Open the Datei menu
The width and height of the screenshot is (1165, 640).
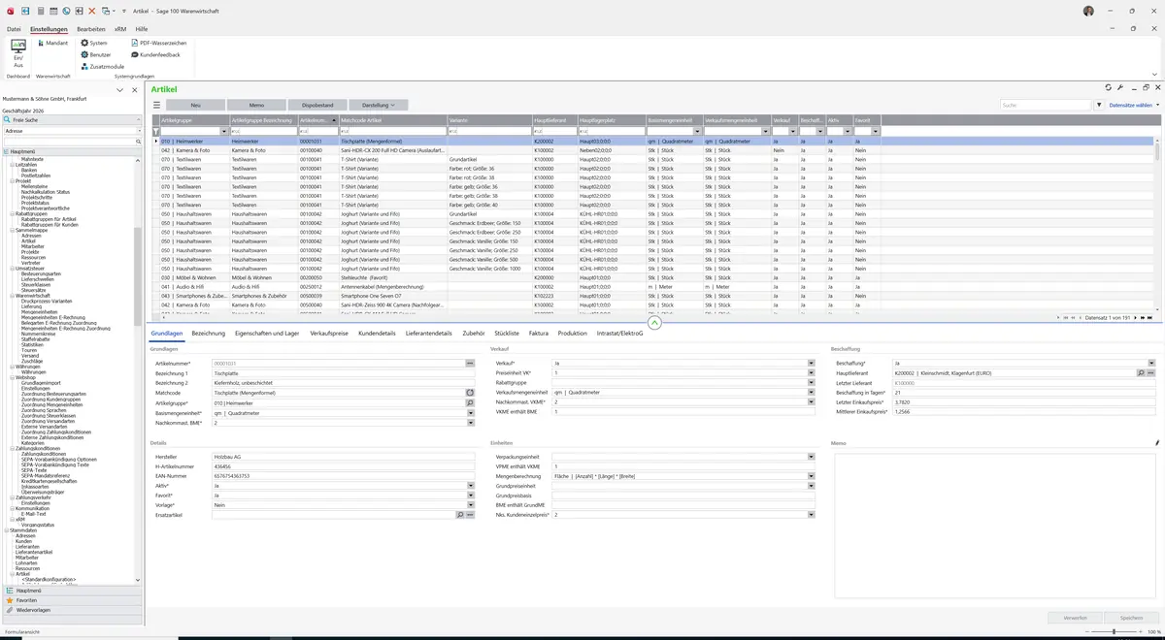pos(14,29)
